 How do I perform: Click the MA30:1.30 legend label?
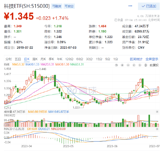click(x=62, y=64)
